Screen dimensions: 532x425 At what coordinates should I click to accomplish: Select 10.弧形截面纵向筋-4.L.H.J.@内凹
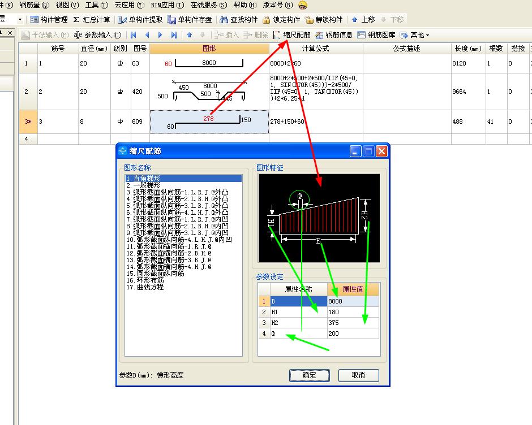coord(183,240)
